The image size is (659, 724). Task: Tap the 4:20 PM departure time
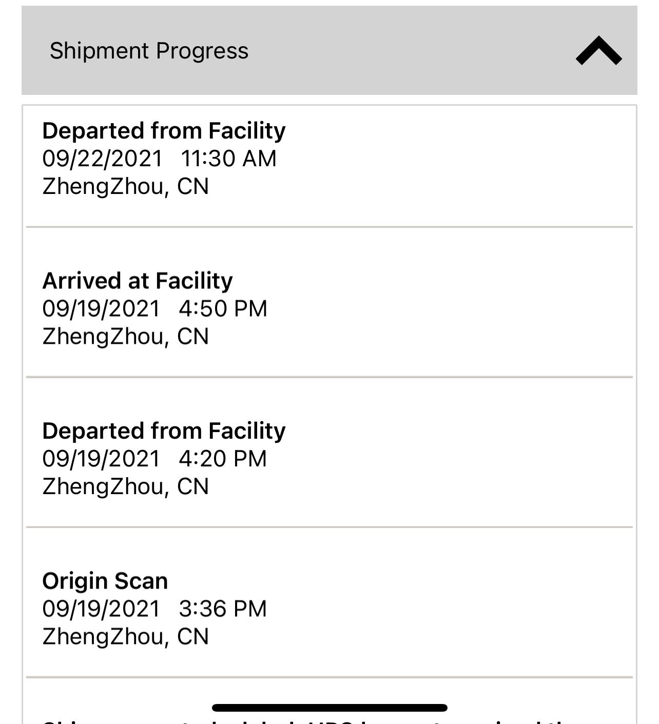point(223,459)
